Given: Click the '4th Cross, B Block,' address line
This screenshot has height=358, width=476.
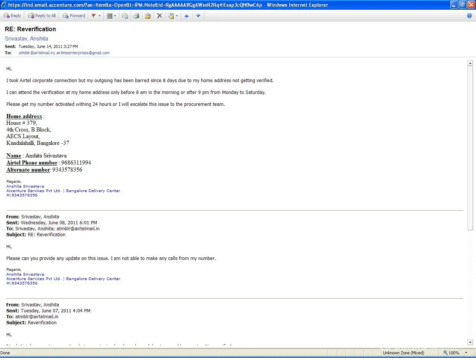Looking at the screenshot, I should coord(29,130).
